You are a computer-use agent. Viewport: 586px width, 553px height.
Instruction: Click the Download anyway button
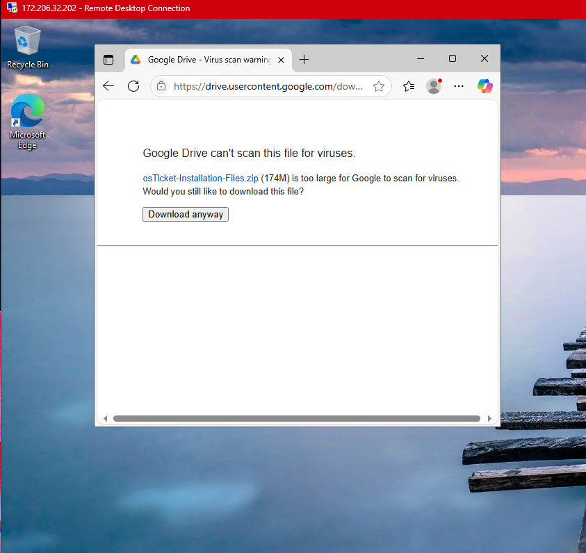[186, 215]
